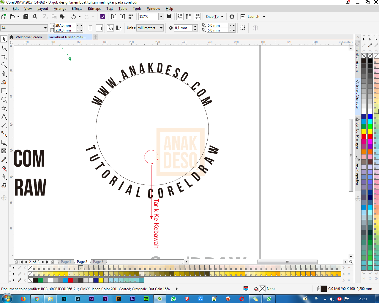The image size is (379, 303).
Task: Set page to Landscape orientation
Action: pos(99,28)
